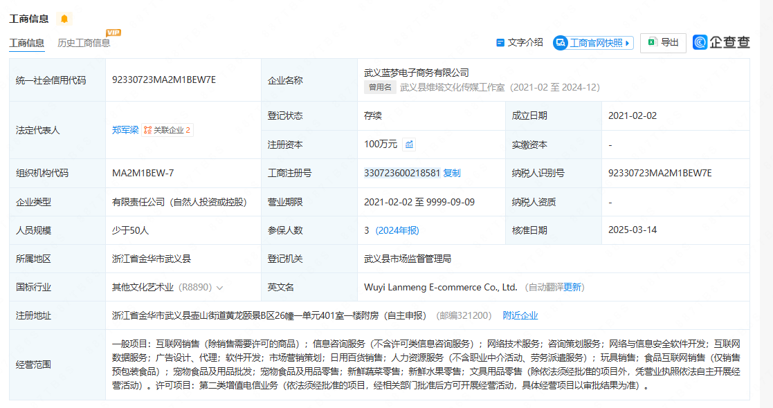Expand the 工商官网快照 arrow
The height and width of the screenshot is (408, 773).
pyautogui.click(x=628, y=43)
